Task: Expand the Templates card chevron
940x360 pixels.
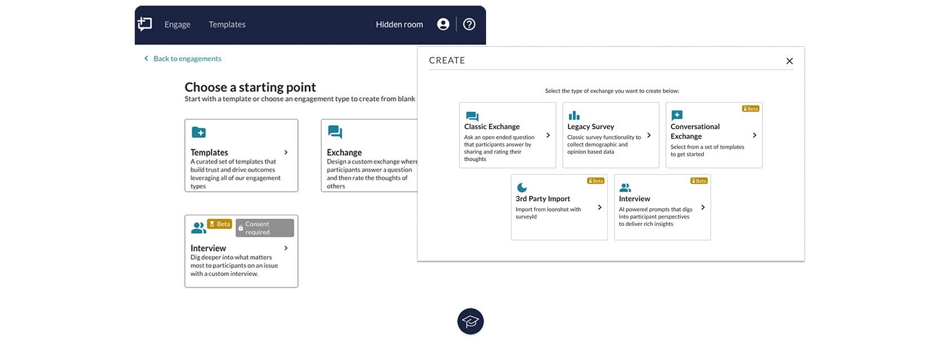Action: pyautogui.click(x=286, y=153)
